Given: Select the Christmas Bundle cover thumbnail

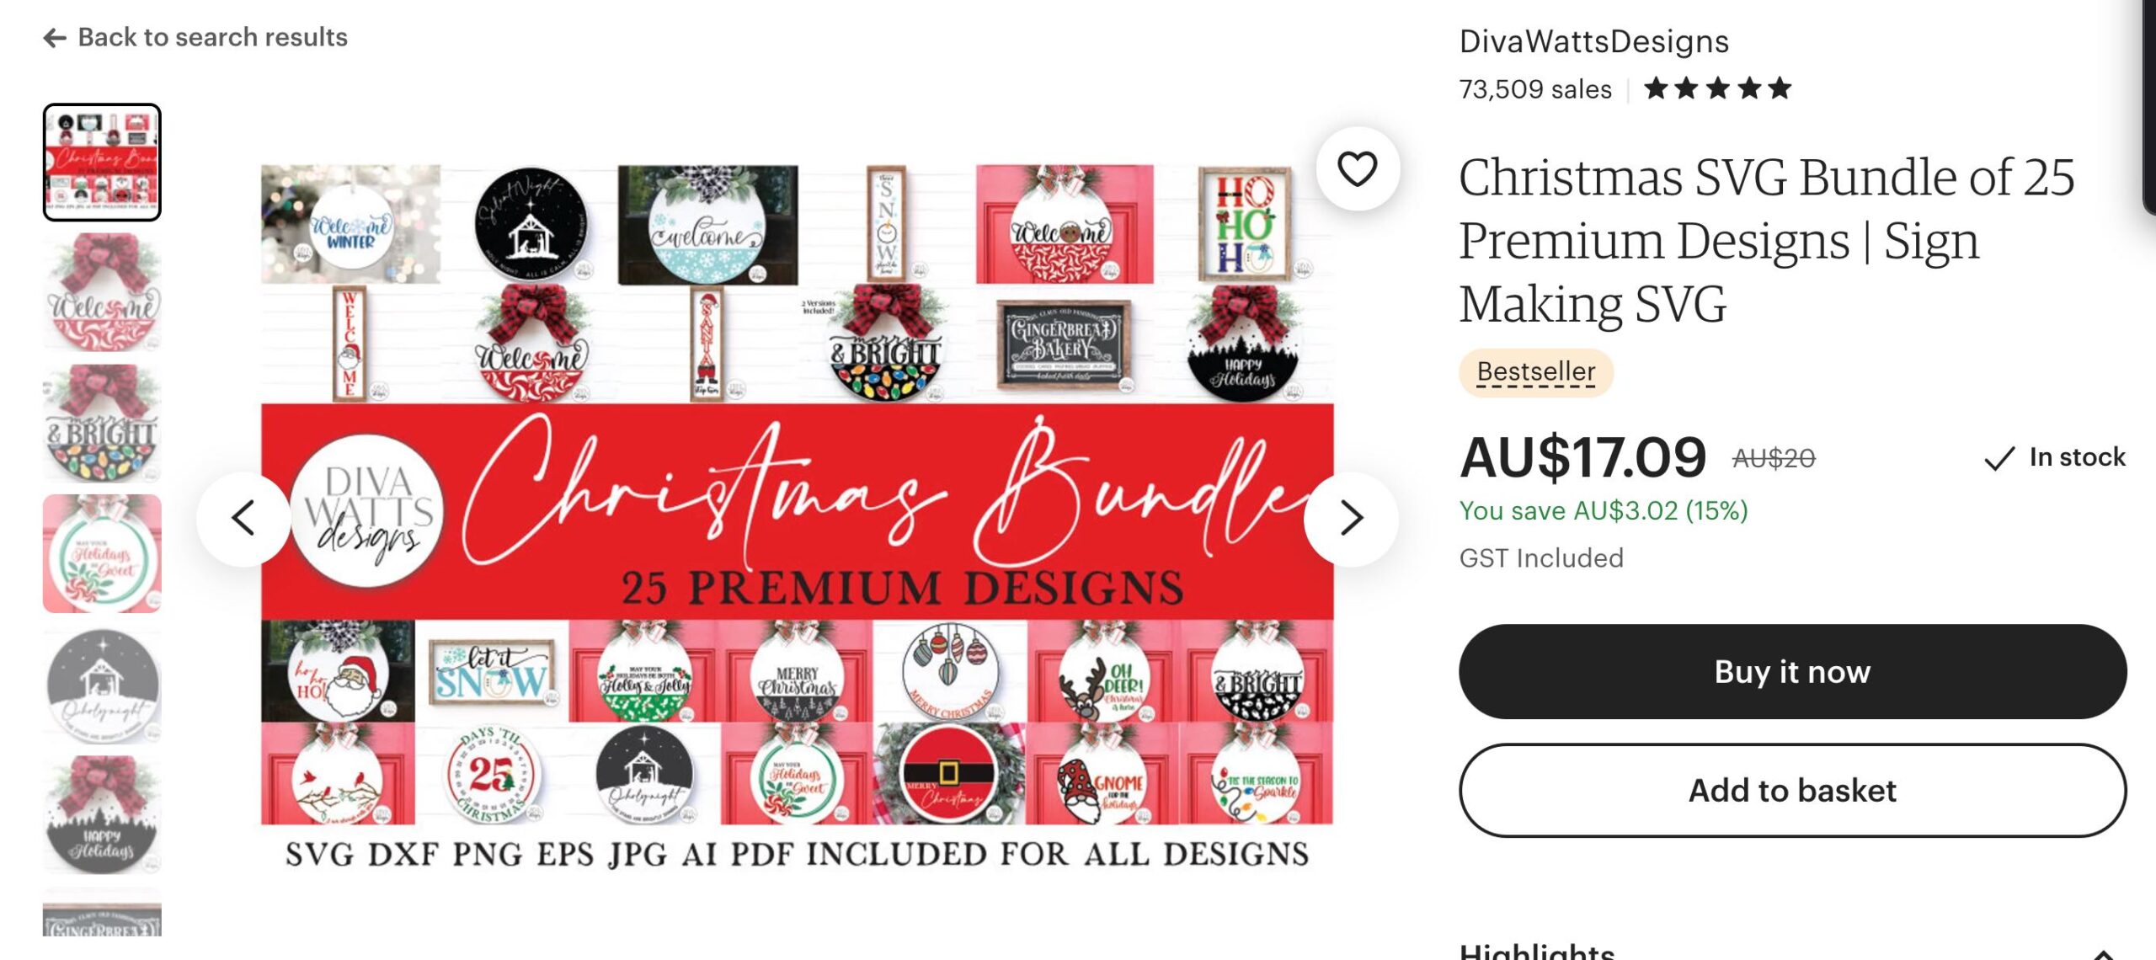Looking at the screenshot, I should pyautogui.click(x=102, y=163).
